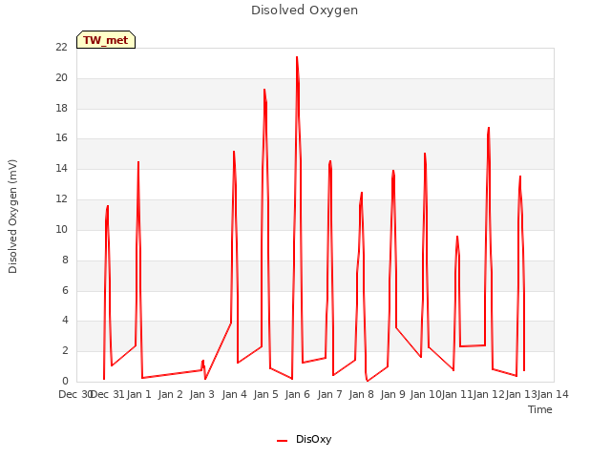Click the y-axis tick value 4
Image resolution: width=611 pixels, height=458 pixels.
(65, 321)
